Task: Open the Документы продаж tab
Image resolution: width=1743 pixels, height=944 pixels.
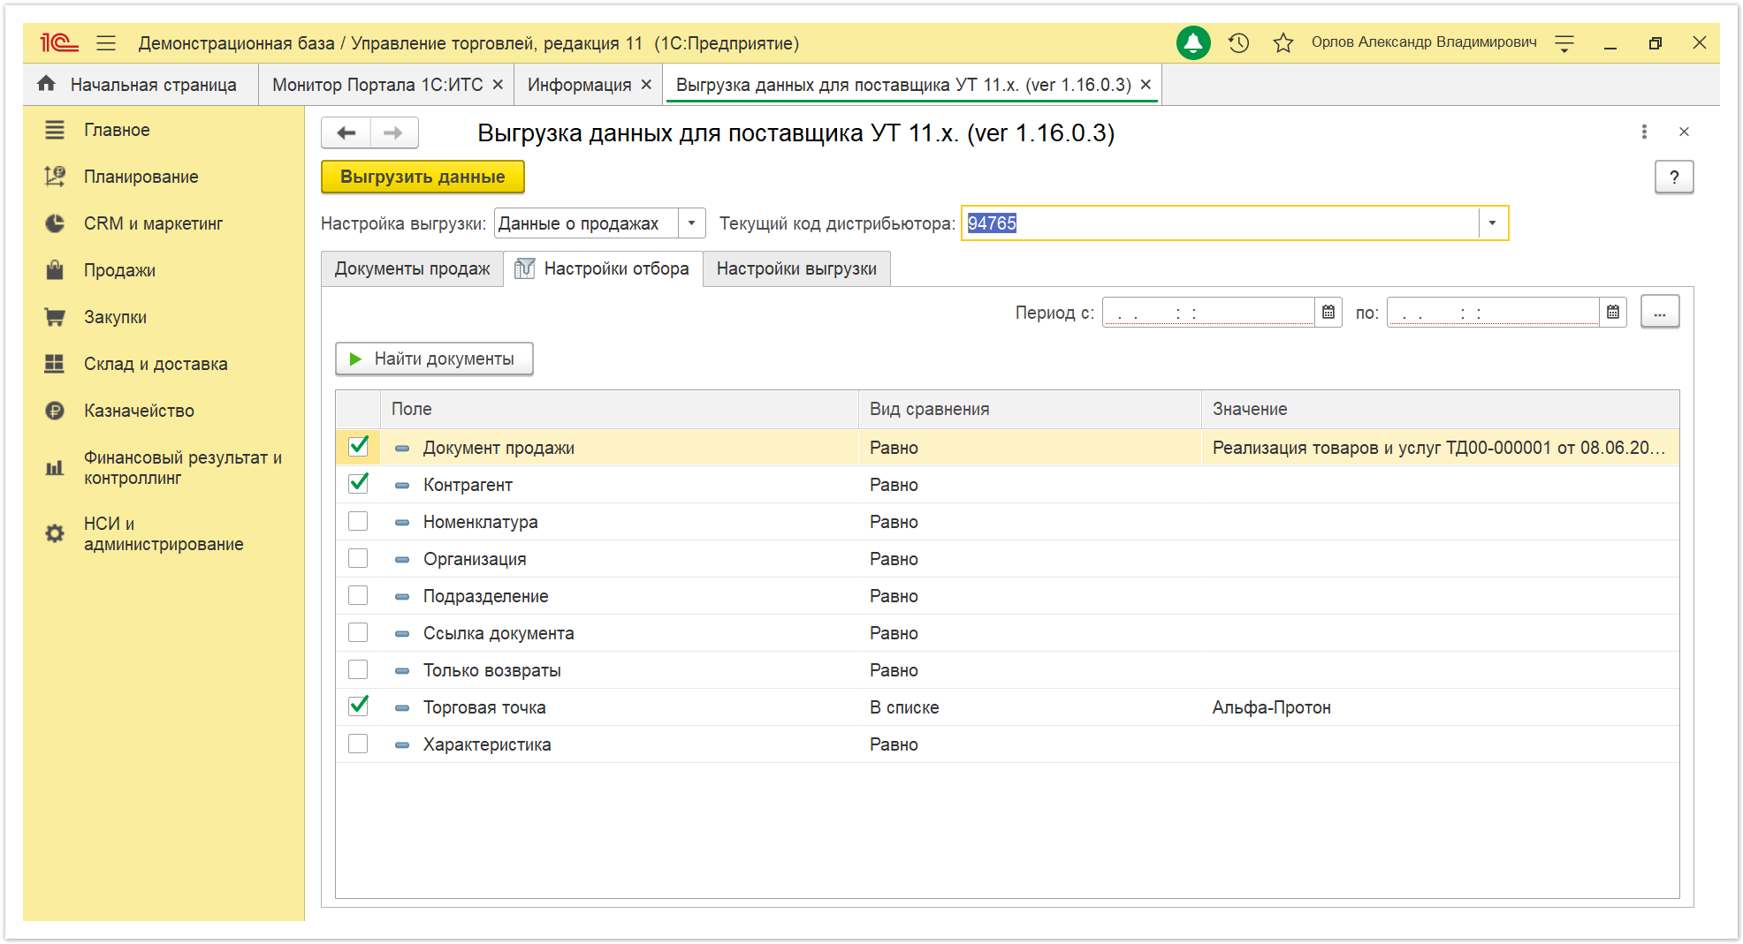Action: [x=412, y=268]
